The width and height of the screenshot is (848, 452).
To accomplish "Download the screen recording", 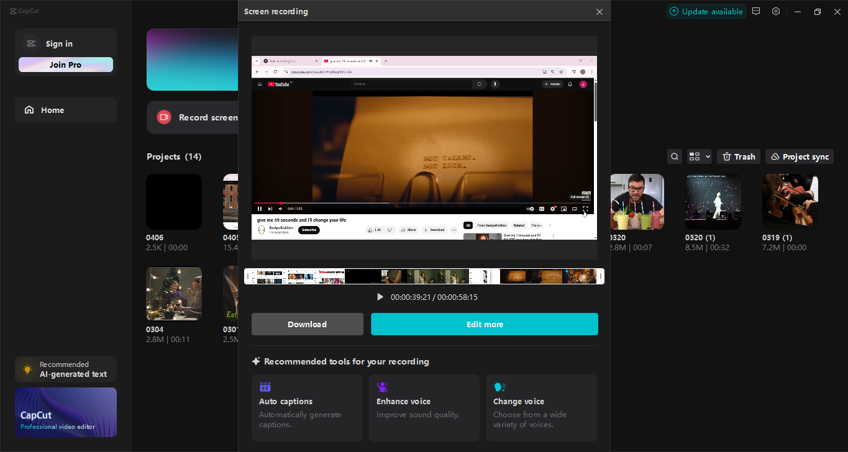I will tap(307, 323).
